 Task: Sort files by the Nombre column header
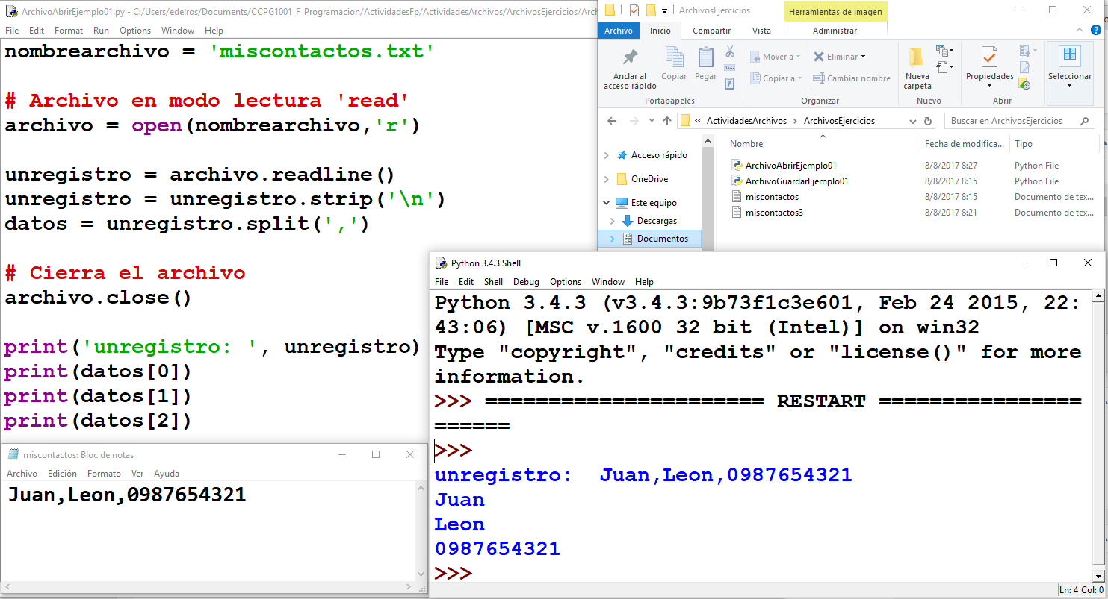tap(746, 144)
